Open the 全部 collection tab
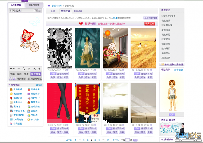The height and width of the screenshot is (143, 203). coord(53,11)
